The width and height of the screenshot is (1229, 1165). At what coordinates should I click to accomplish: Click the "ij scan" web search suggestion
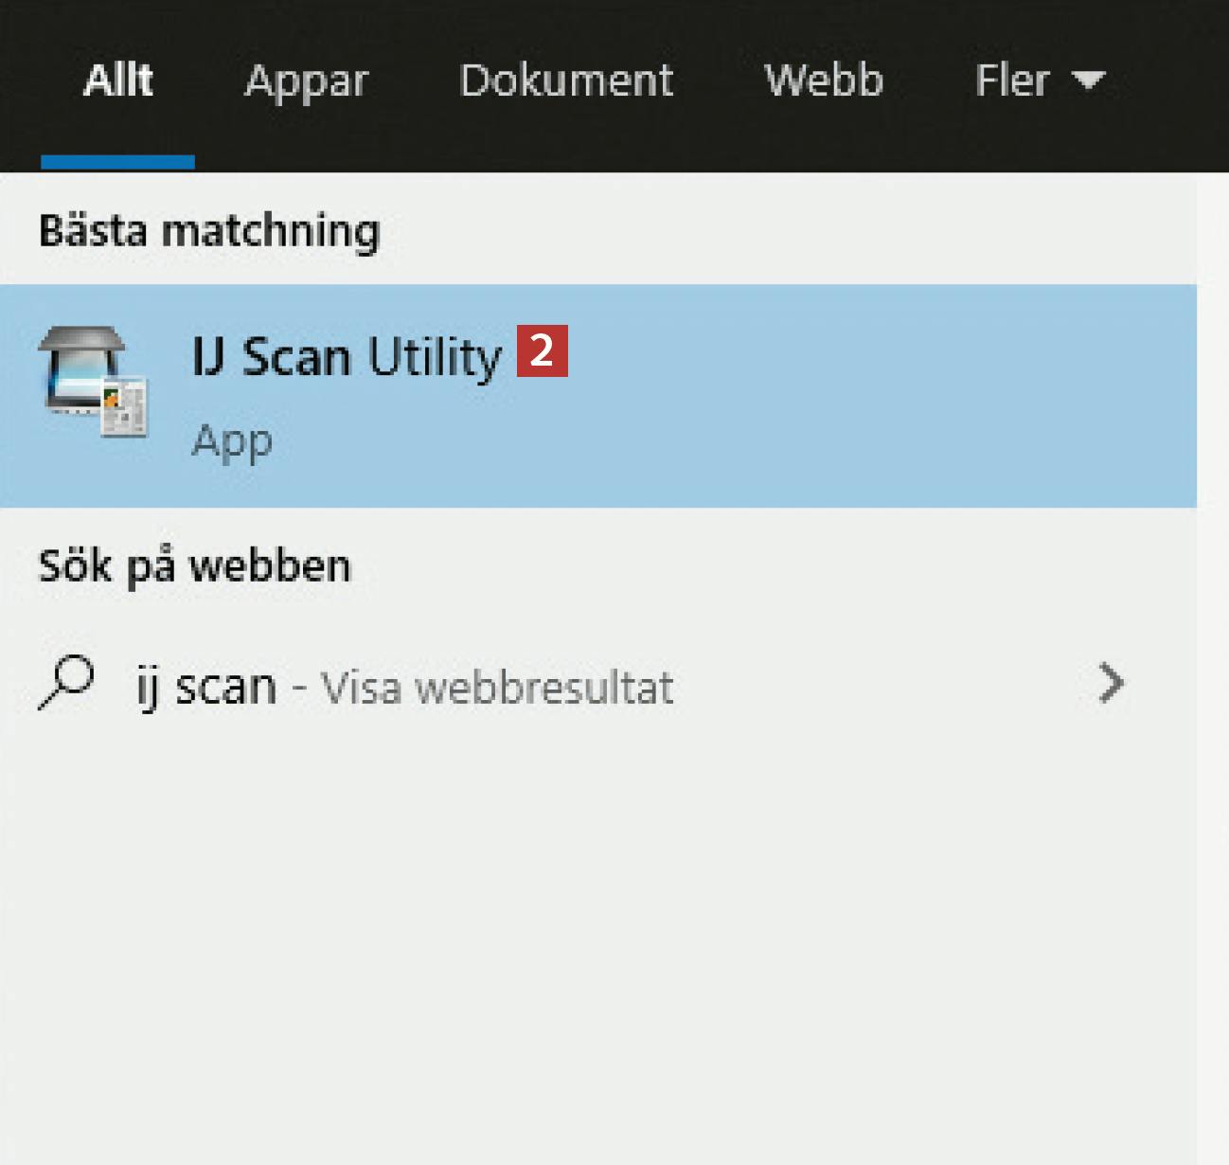[x=207, y=686]
